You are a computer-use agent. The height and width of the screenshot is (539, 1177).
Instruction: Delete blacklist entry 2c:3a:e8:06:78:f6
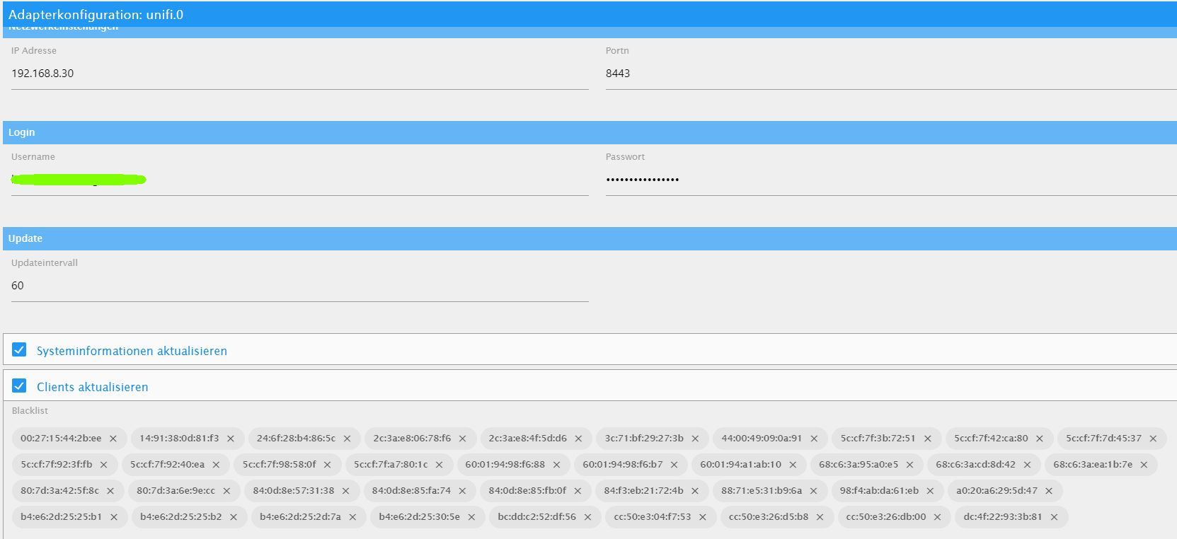tap(463, 439)
